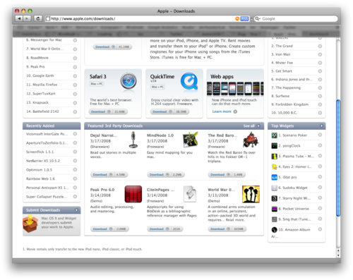Click the Dejal Narrator microphone icon

point(133,140)
